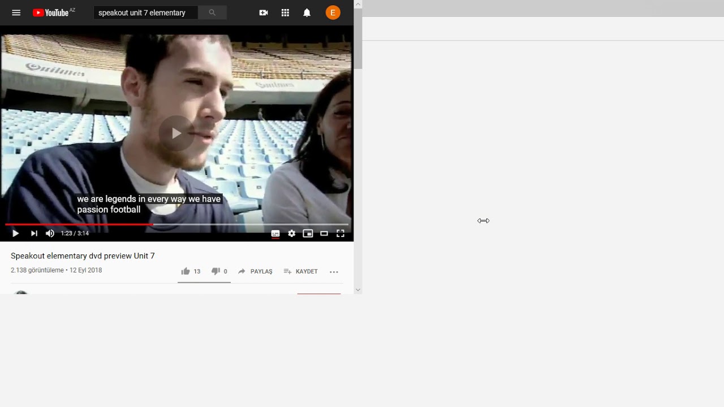
Task: Enter full screen mode
Action: pos(341,233)
